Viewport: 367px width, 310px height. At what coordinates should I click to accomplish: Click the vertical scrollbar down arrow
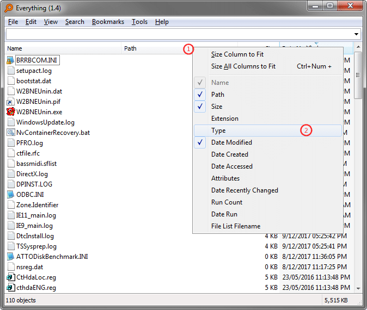pyautogui.click(x=358, y=288)
